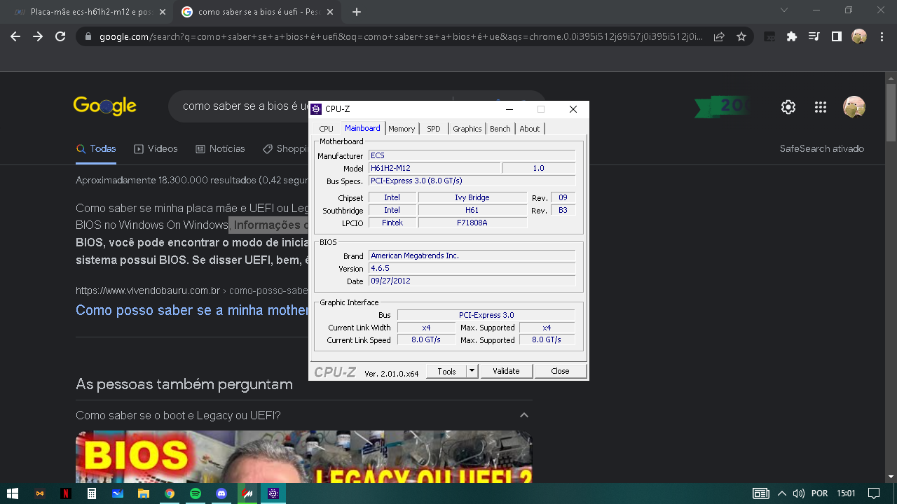This screenshot has height=504, width=897.
Task: Click the Google logo
Action: [x=104, y=106]
